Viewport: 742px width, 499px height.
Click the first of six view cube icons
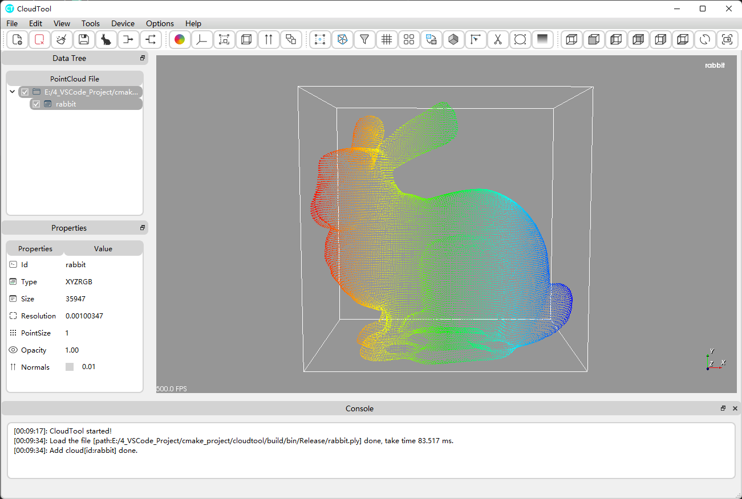point(571,39)
